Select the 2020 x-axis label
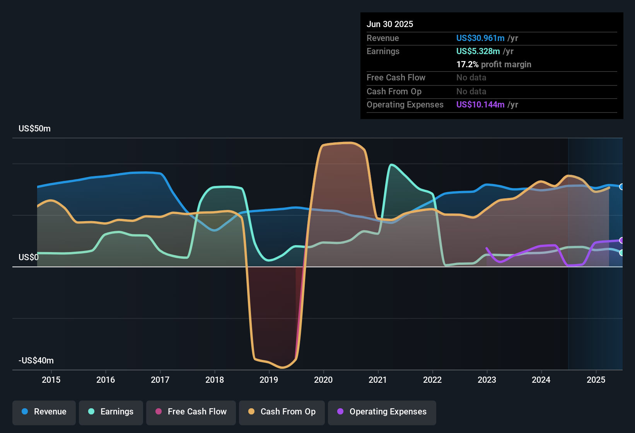The height and width of the screenshot is (433, 635). pos(323,380)
